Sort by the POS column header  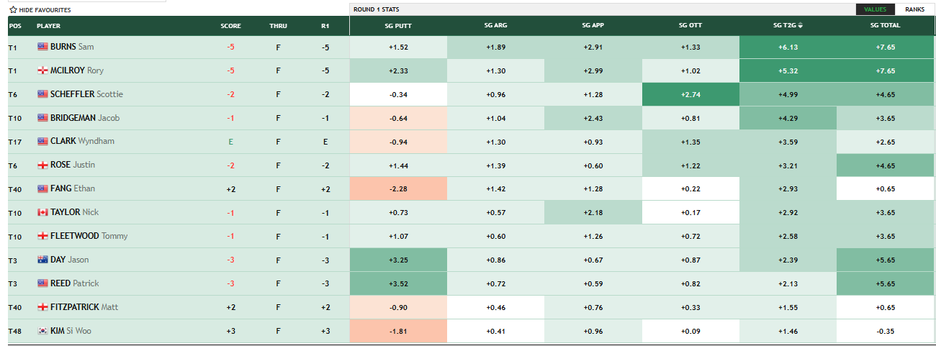[14, 26]
